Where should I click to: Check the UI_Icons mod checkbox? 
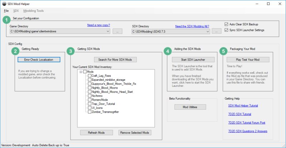coord(90,108)
